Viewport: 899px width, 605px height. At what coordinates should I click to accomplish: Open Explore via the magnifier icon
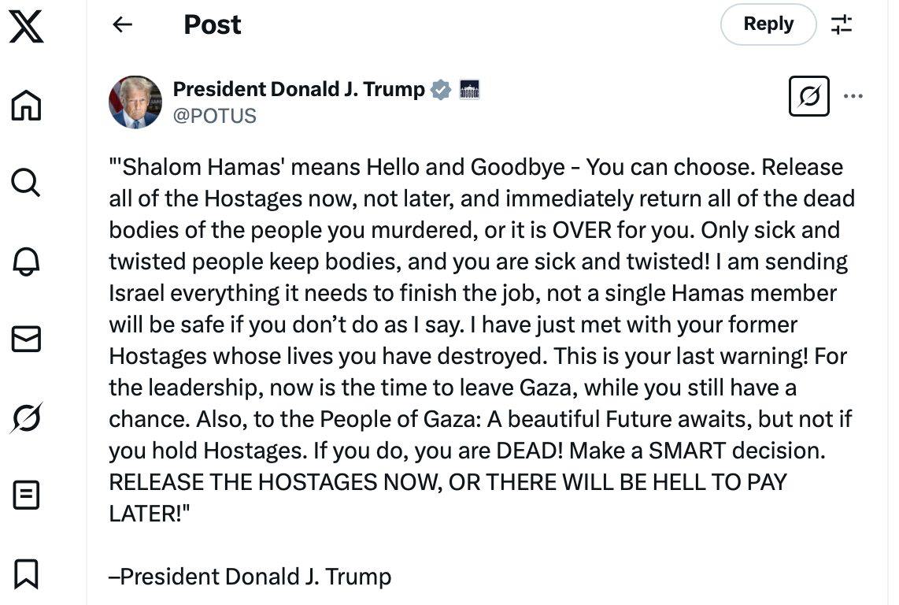click(26, 183)
